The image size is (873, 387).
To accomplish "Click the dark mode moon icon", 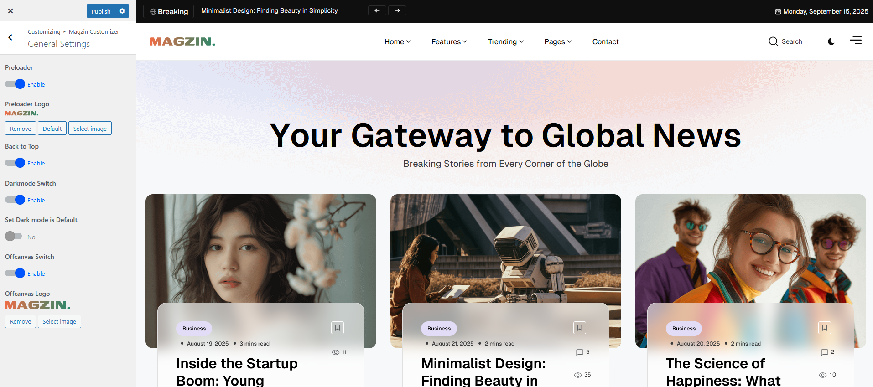I will 831,41.
